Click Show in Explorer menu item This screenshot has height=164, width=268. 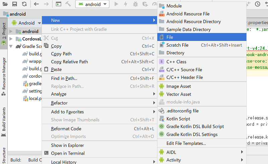(67, 145)
